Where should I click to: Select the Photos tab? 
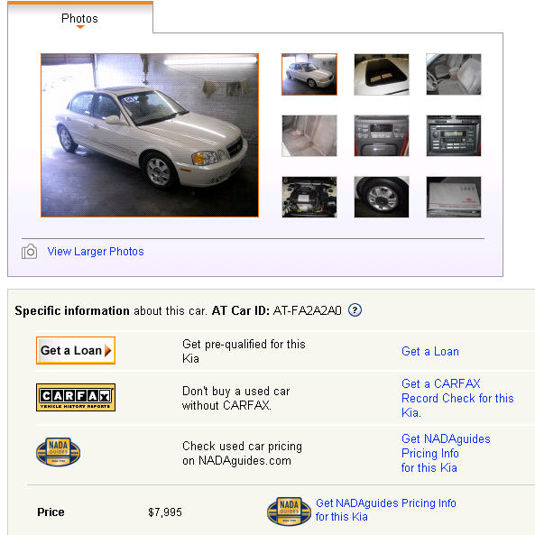79,18
